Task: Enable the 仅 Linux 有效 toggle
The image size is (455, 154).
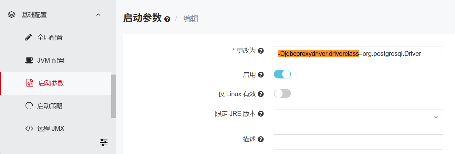Action: click(x=282, y=94)
